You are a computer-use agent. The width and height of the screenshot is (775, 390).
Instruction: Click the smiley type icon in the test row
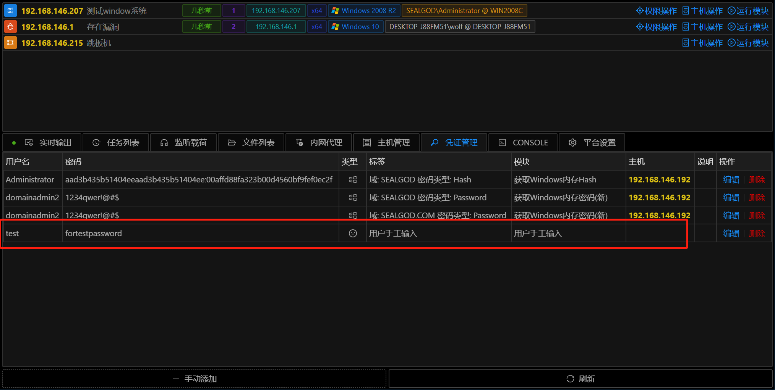click(x=353, y=233)
